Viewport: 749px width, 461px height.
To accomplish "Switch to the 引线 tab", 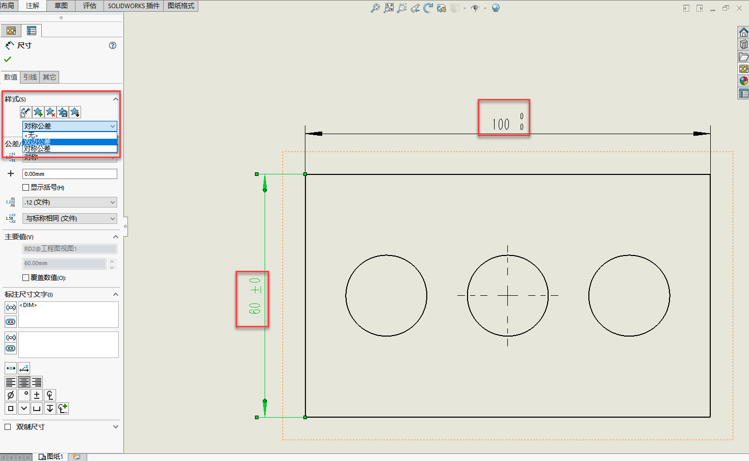I will click(x=30, y=77).
